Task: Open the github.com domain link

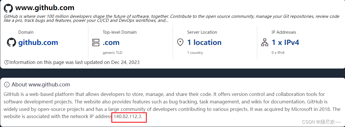Action: (38, 42)
